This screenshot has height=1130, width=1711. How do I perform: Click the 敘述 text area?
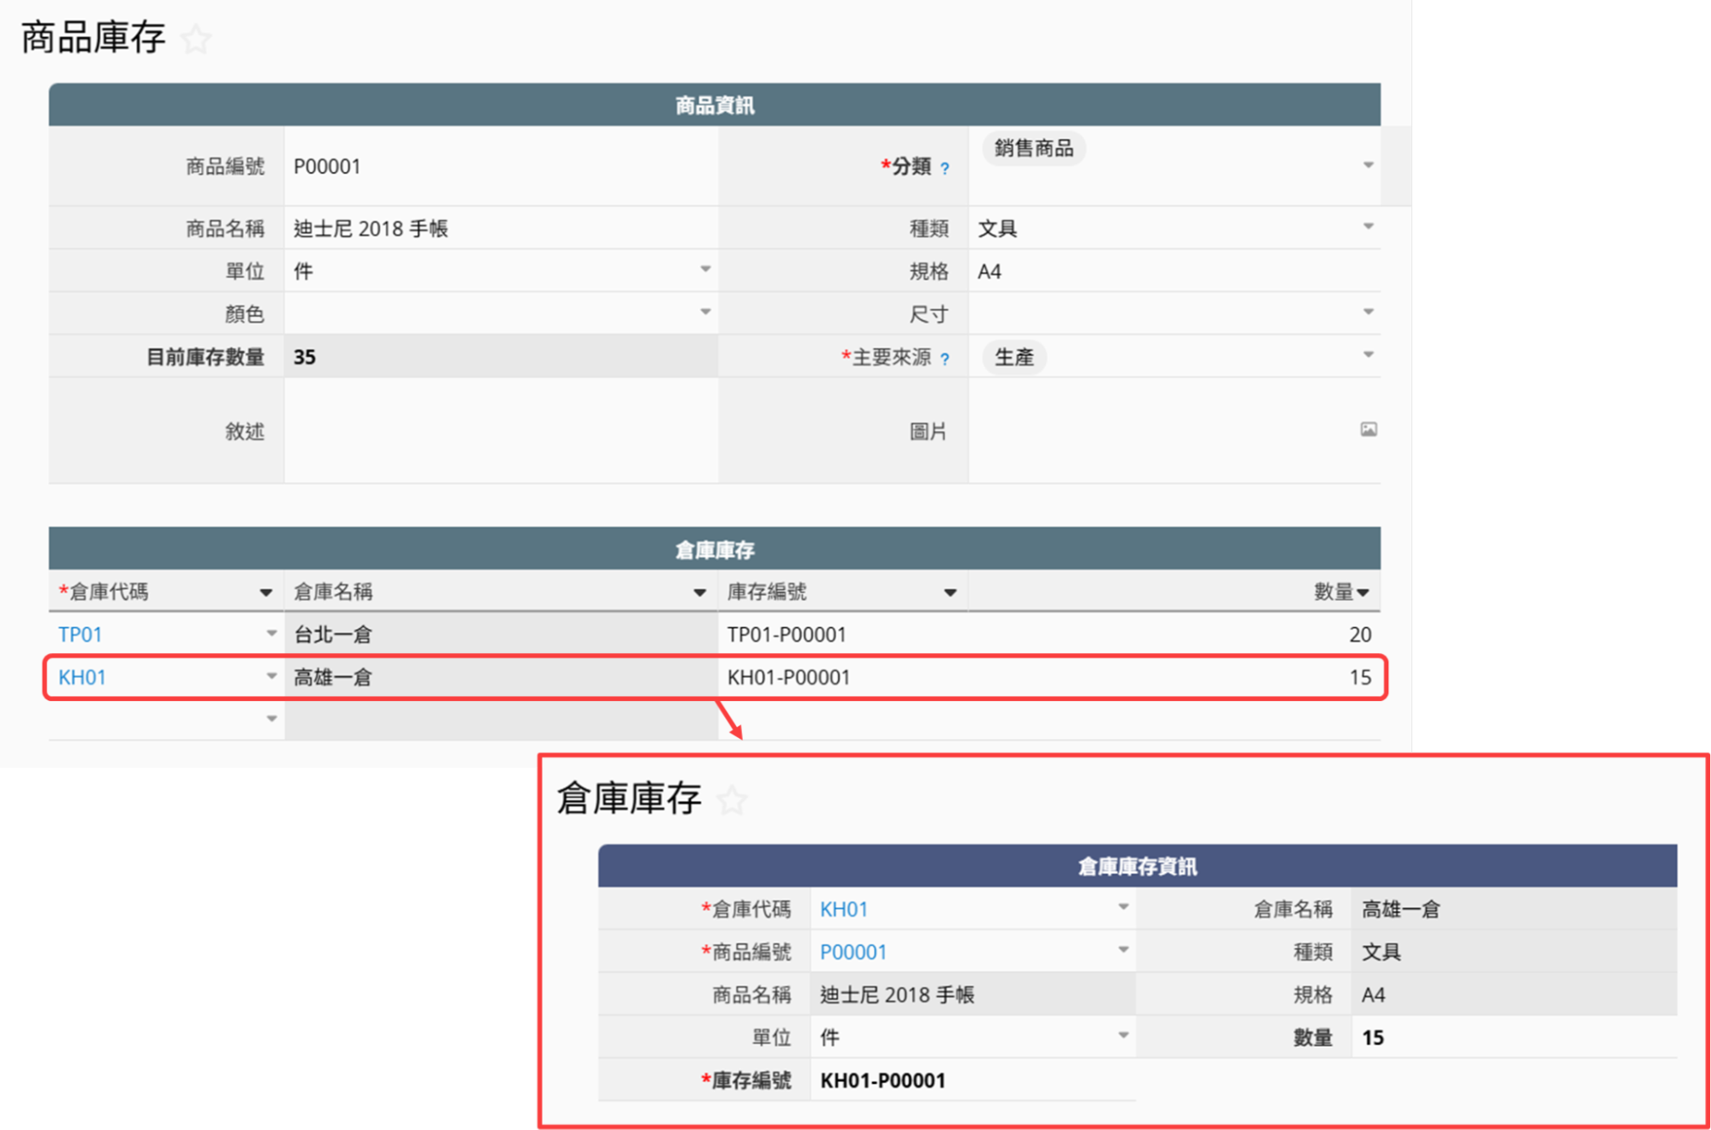(501, 431)
